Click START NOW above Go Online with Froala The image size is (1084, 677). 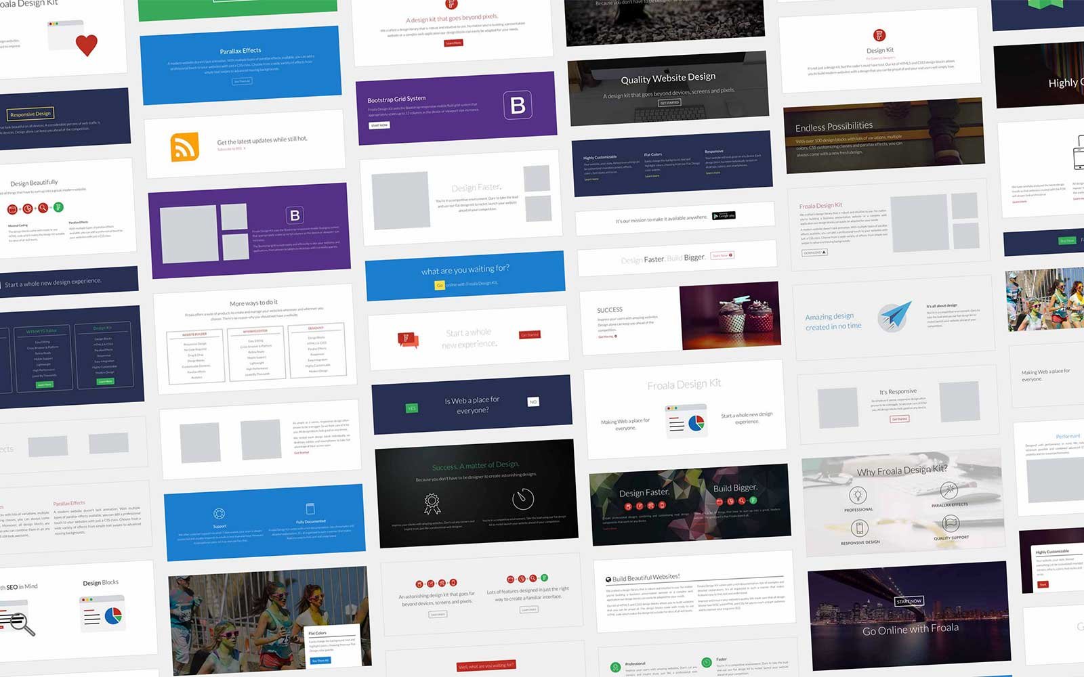coord(909,601)
